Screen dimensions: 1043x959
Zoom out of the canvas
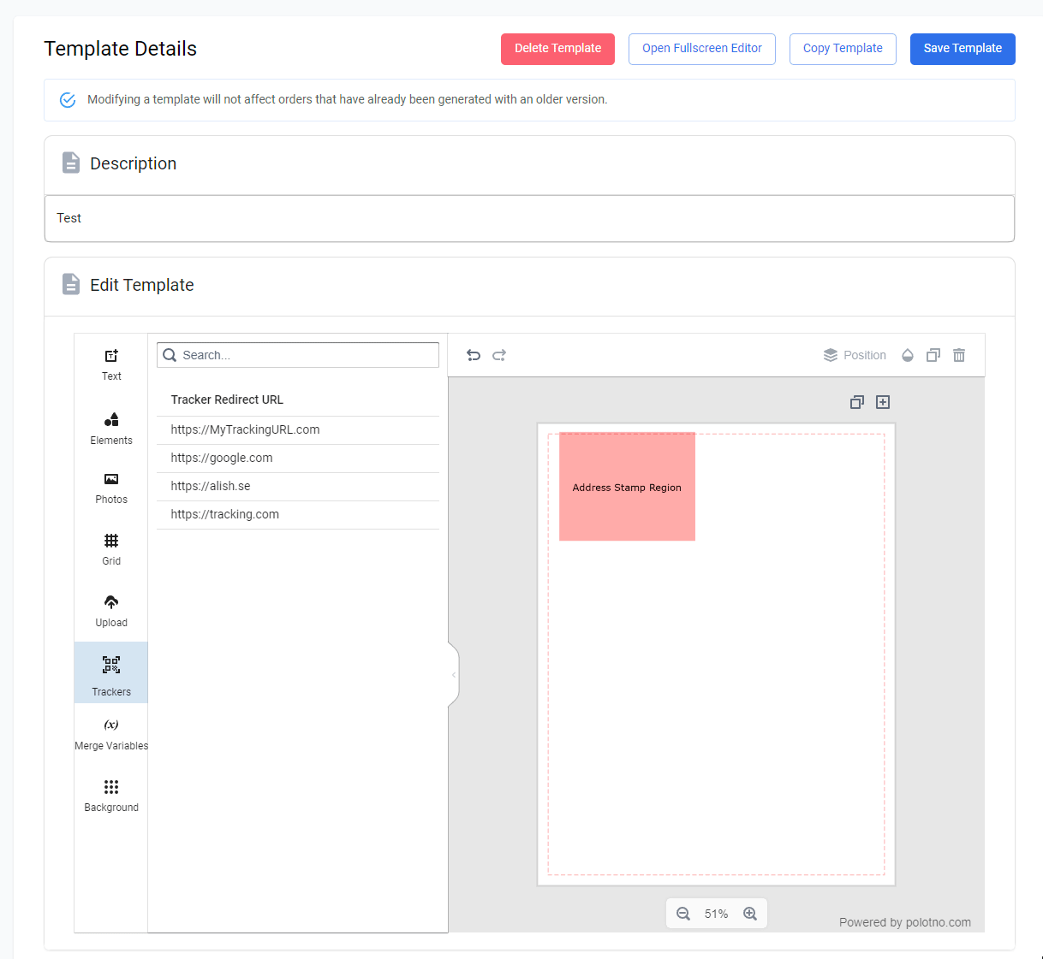(x=683, y=914)
